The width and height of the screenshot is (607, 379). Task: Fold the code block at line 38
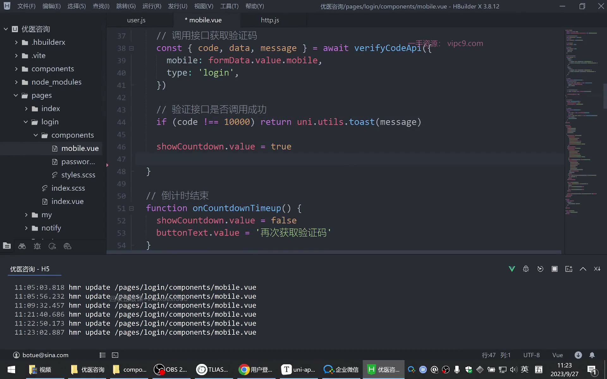click(x=132, y=48)
